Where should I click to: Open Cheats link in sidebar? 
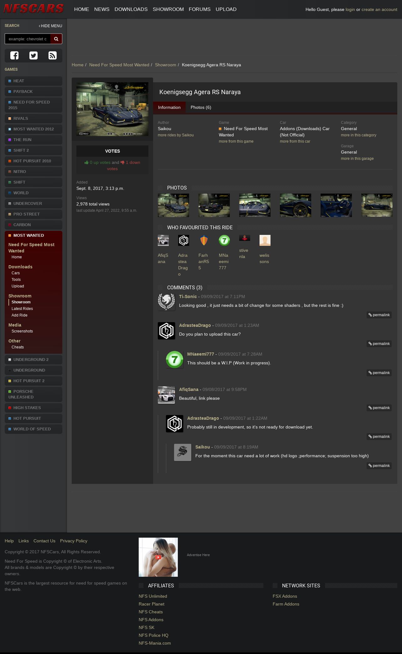(x=18, y=347)
